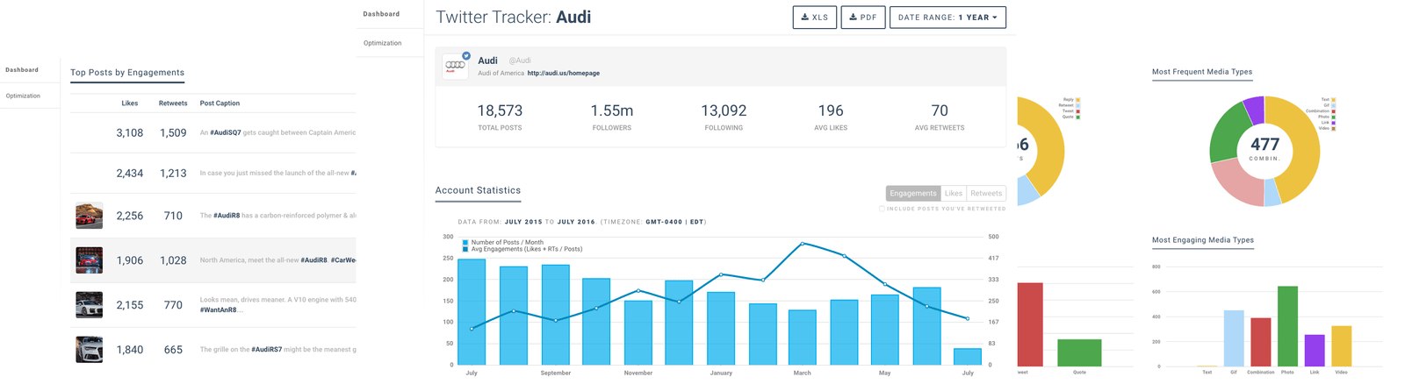This screenshot has width=1405, height=384.
Task: Sort top posts by Retweets column
Action: [173, 103]
